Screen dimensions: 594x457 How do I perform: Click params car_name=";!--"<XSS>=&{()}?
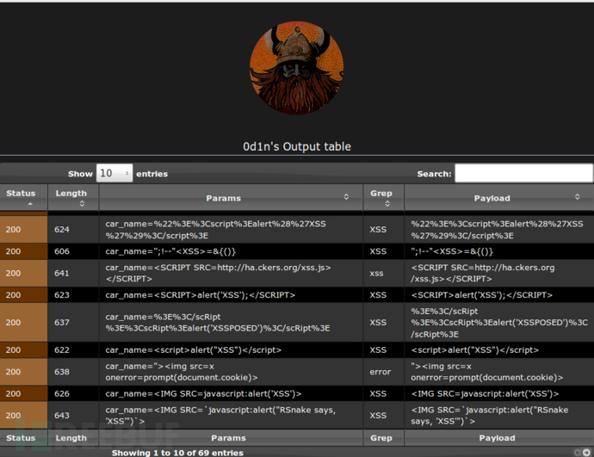(170, 251)
